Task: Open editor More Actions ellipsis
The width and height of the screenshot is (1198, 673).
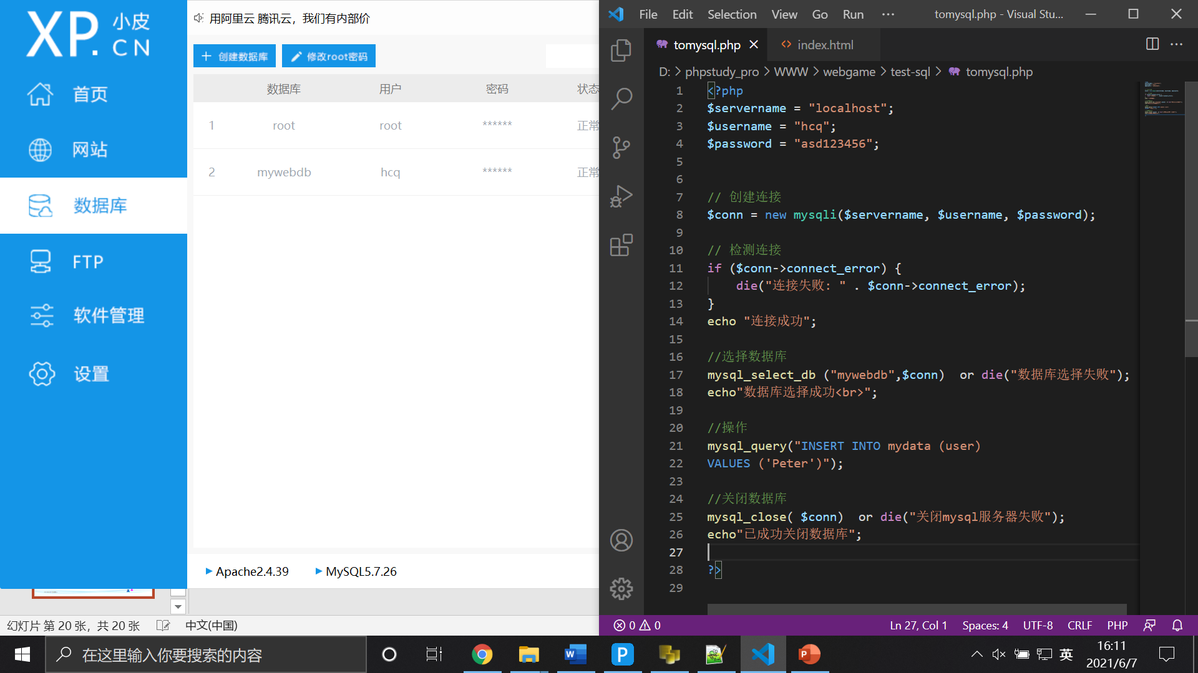Action: coord(1176,44)
